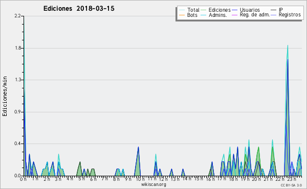Click the '20 h' x-axis label
The height and width of the screenshot is (189, 307).
pyautogui.click(x=256, y=179)
